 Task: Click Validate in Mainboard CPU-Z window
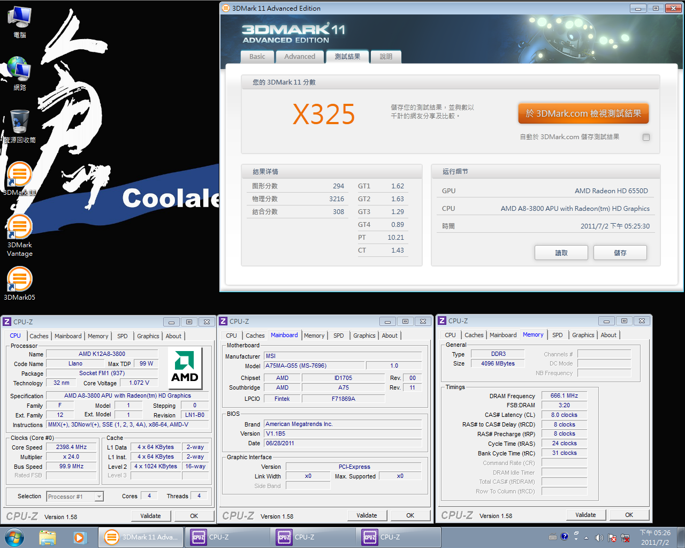tap(367, 515)
